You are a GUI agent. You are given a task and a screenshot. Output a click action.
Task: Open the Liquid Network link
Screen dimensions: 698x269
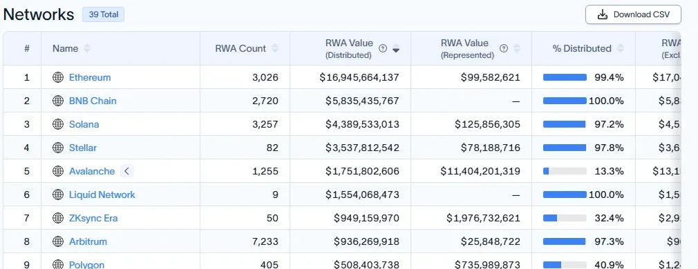(102, 195)
